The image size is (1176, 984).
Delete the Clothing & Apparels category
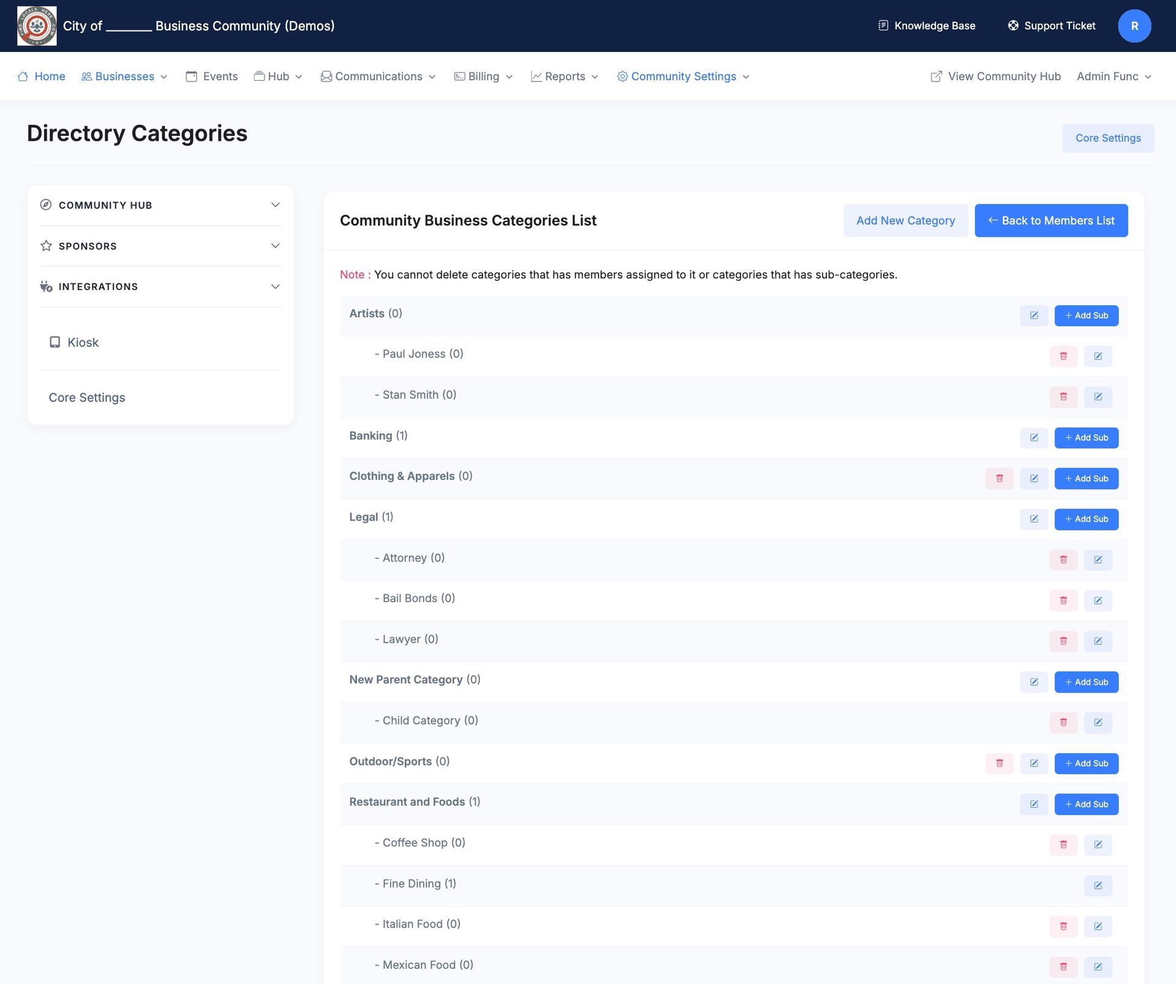point(1000,478)
